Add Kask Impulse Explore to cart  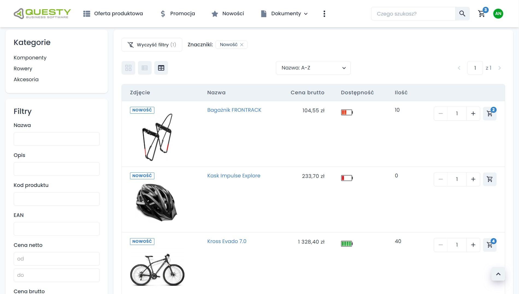490,179
